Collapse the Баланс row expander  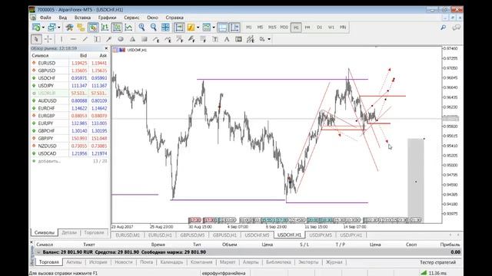[38, 252]
